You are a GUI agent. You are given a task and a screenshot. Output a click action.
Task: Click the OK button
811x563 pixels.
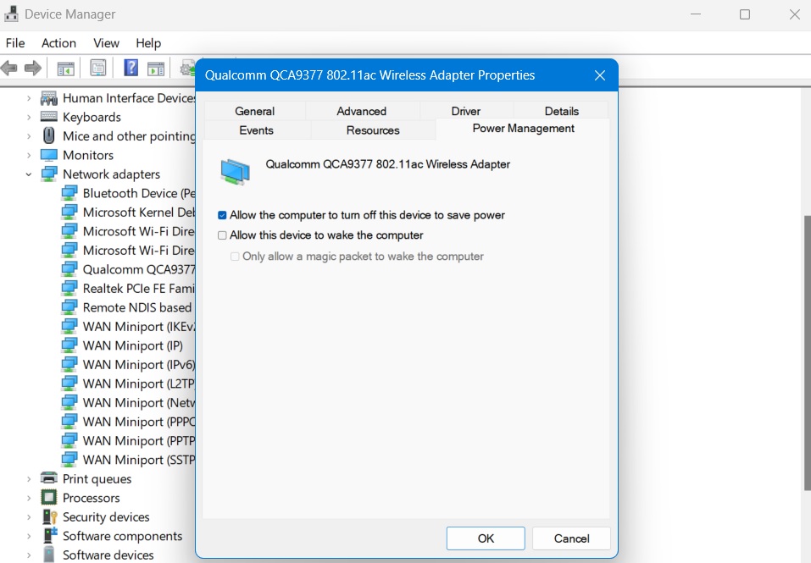click(x=485, y=538)
